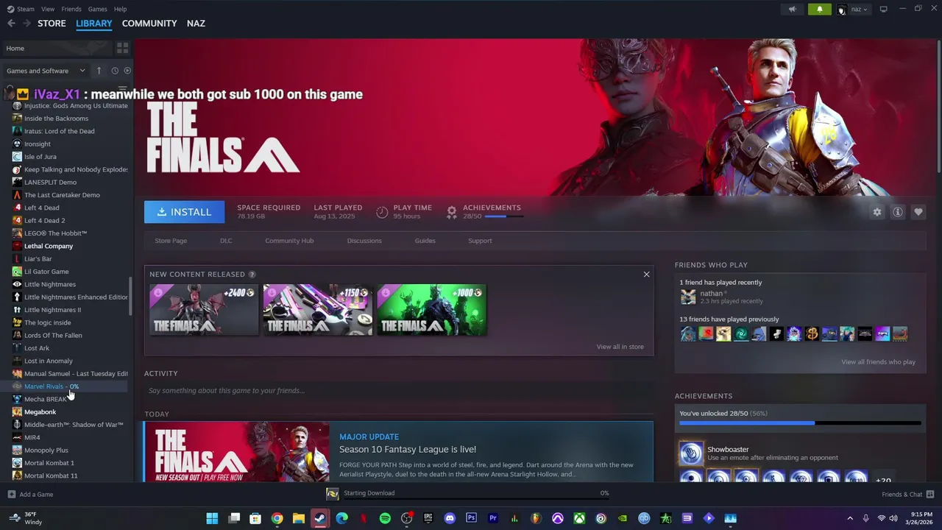Screen dimensions: 942x530
Task: Open Friends & Chat
Action: coord(907,495)
